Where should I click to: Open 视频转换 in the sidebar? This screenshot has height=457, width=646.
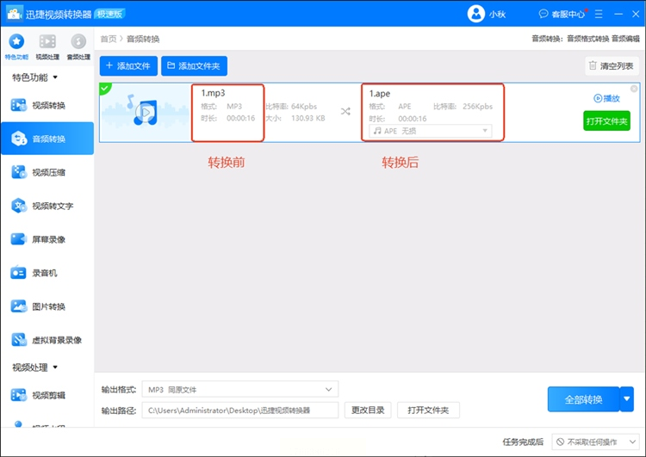click(47, 105)
